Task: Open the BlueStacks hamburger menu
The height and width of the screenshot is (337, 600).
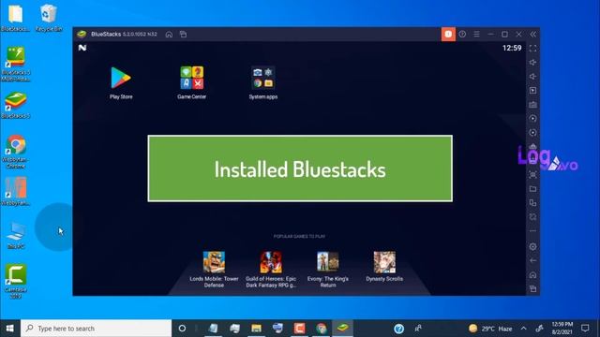Action: pyautogui.click(x=476, y=34)
